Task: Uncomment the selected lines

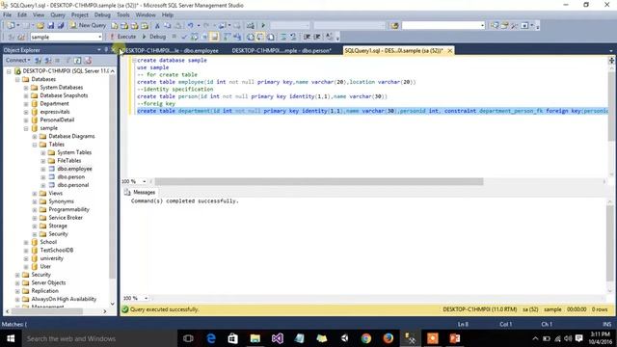Action: click(x=293, y=37)
